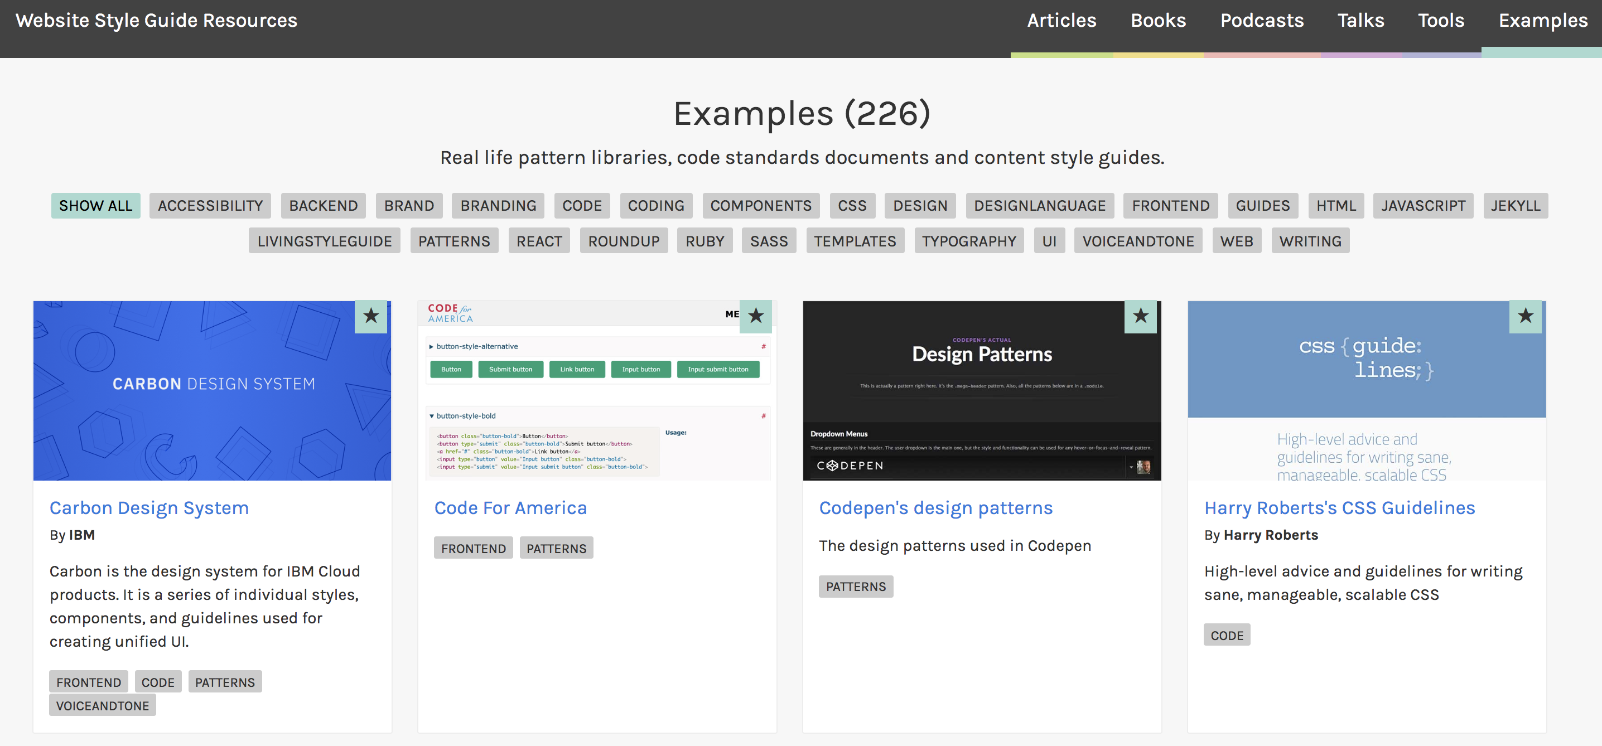Click the VOICEANDTONE tag on Carbon card
1602x746 pixels.
[103, 706]
